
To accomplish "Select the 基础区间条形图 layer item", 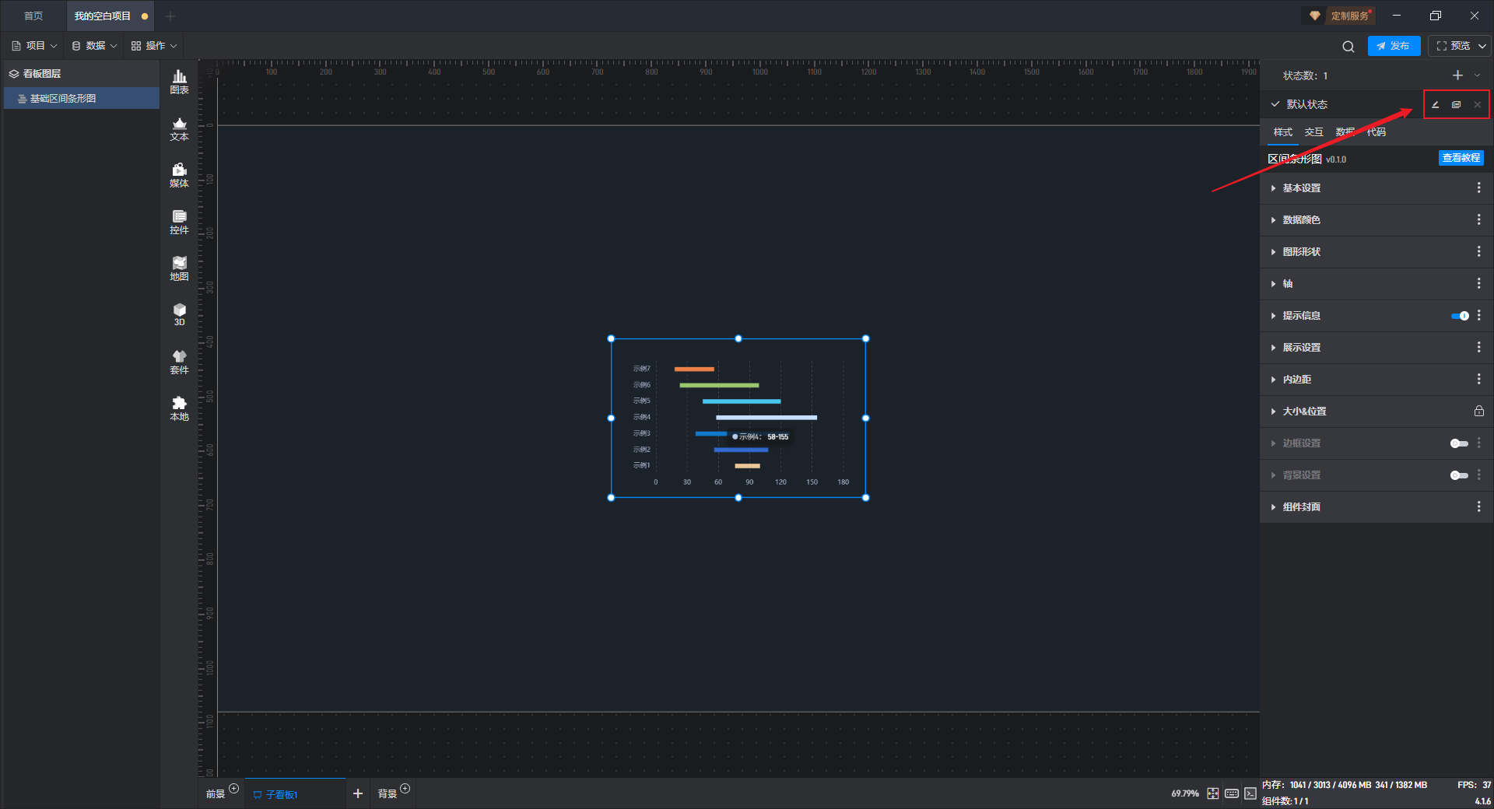I will 63,99.
